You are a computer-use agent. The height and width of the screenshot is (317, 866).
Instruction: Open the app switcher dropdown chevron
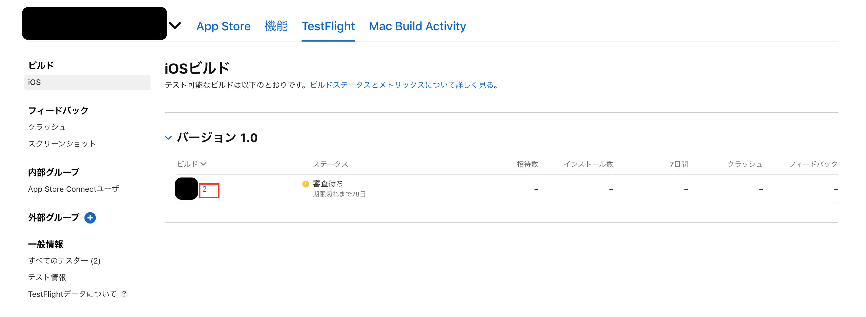pos(175,25)
